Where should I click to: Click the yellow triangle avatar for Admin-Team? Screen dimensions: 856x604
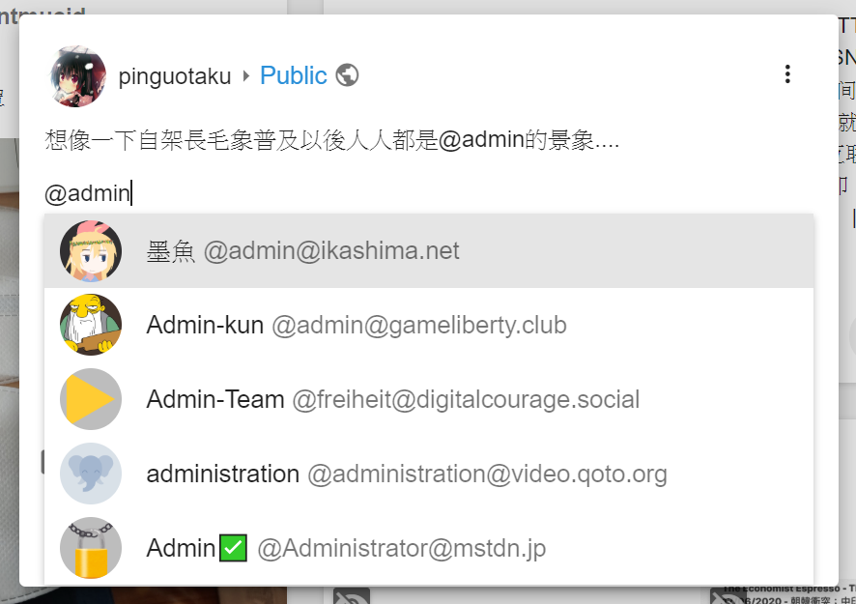(91, 399)
